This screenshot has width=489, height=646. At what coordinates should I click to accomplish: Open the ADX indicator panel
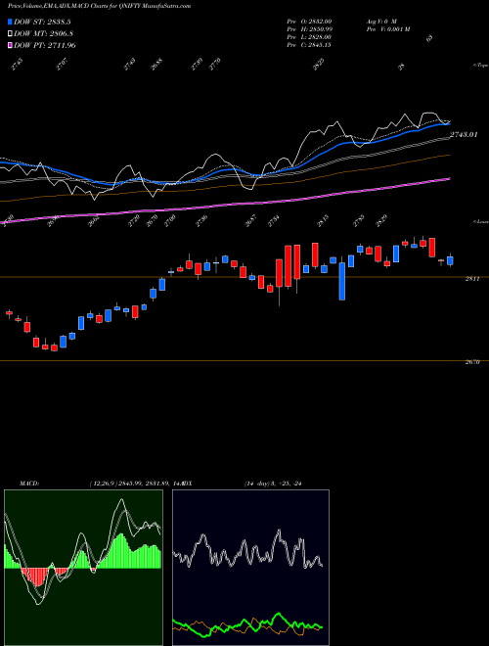click(x=250, y=568)
